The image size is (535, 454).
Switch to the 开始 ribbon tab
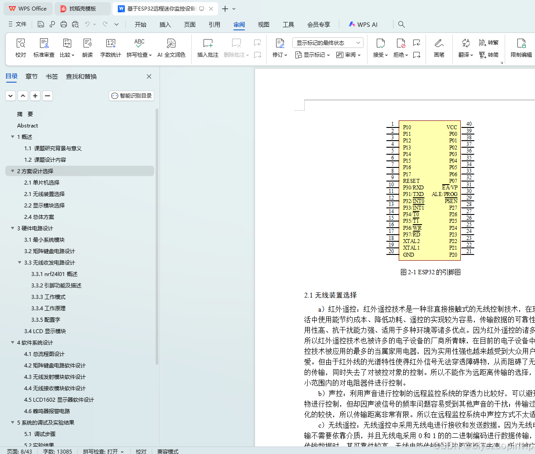(x=141, y=25)
